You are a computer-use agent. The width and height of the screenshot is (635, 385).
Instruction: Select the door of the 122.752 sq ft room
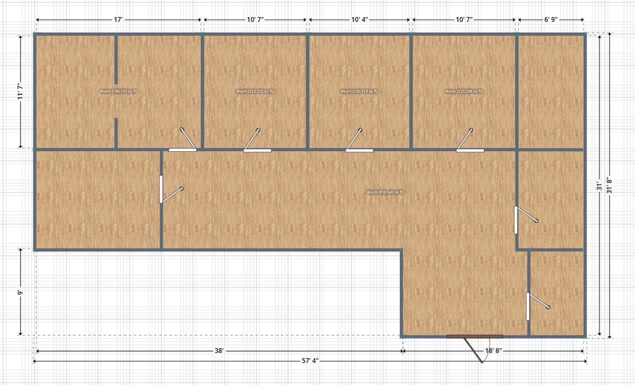(257, 150)
